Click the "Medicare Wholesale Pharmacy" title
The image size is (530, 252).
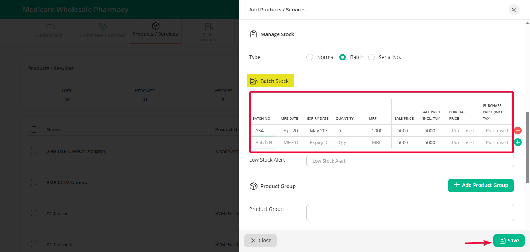(76, 10)
